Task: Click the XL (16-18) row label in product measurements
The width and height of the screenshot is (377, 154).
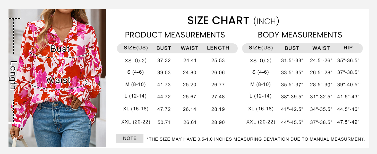Action: (136, 109)
